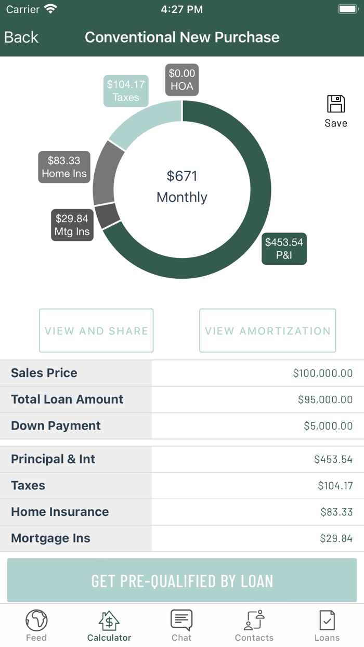Click the P&I chart segment label
This screenshot has width=364, height=647.
coord(284,249)
